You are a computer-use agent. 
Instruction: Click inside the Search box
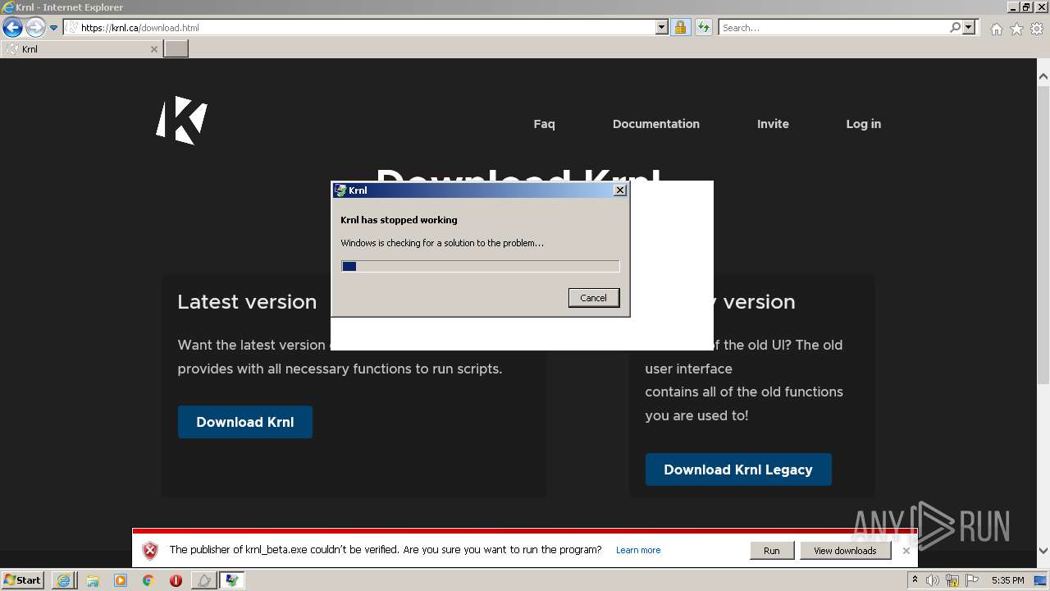pos(833,27)
